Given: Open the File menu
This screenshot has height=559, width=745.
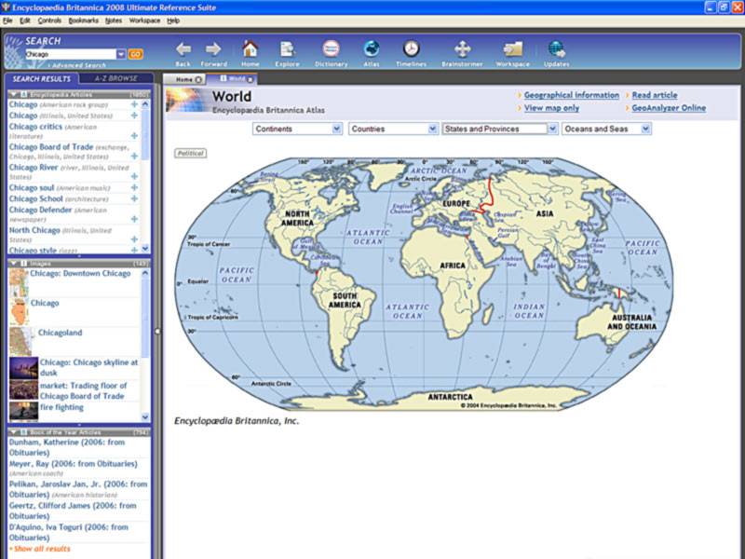Looking at the screenshot, I should pos(7,20).
